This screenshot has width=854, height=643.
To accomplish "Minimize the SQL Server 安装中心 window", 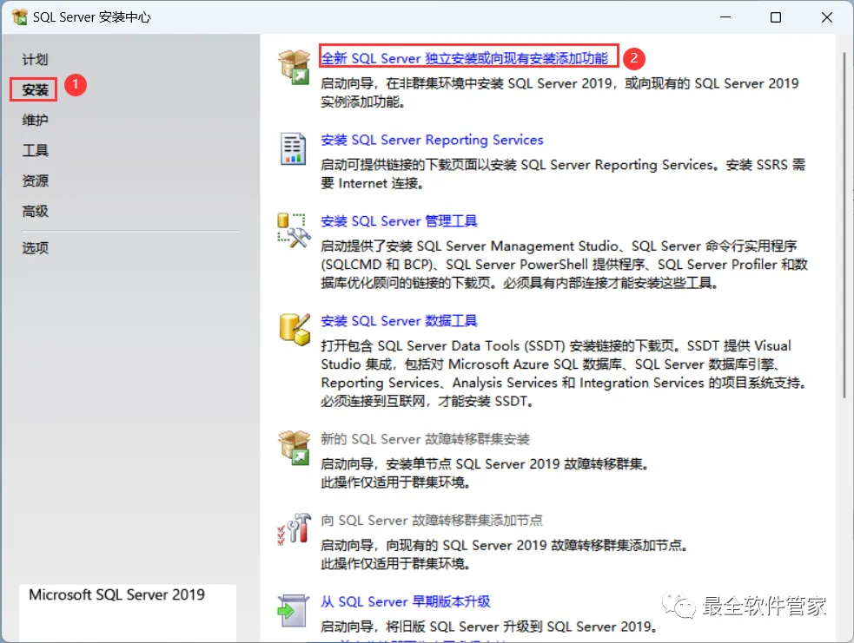I will tap(725, 17).
